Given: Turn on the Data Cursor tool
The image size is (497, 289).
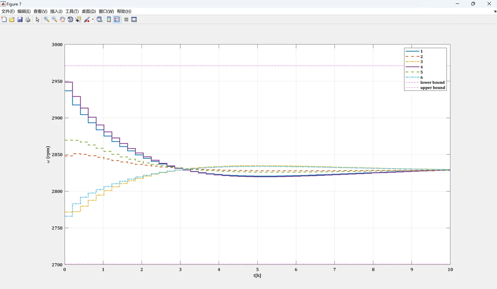Looking at the screenshot, I should click(78, 20).
